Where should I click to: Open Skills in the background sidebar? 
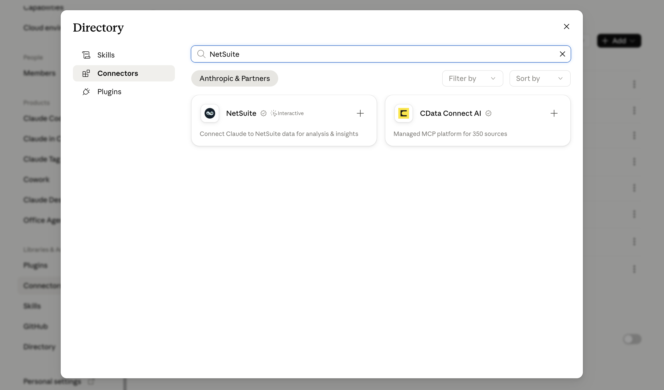pos(32,306)
